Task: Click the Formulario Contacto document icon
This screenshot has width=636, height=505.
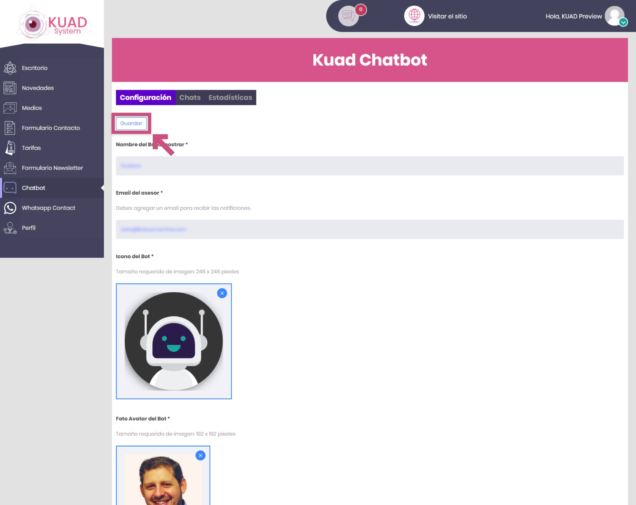Action: (x=10, y=128)
